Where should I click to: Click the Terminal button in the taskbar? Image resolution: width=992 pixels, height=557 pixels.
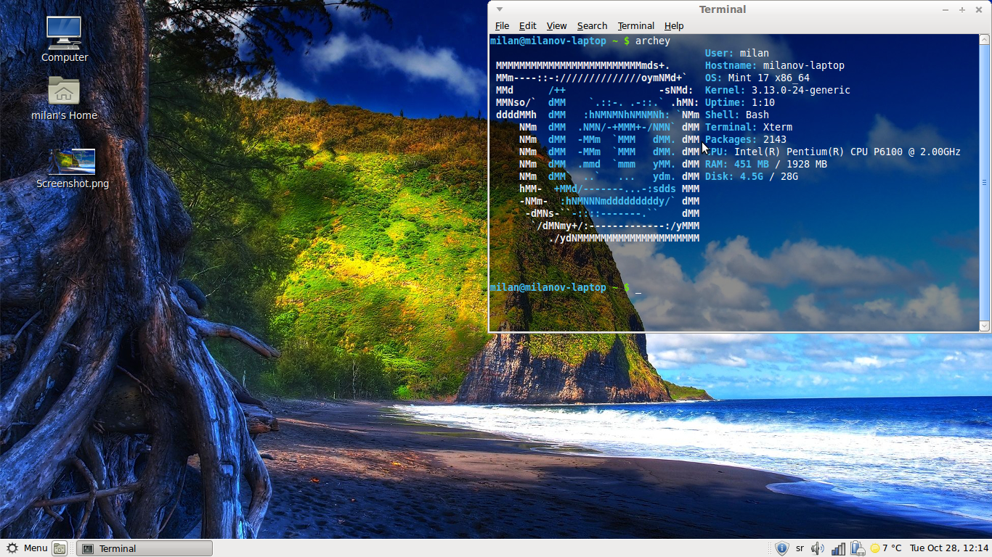tap(144, 548)
